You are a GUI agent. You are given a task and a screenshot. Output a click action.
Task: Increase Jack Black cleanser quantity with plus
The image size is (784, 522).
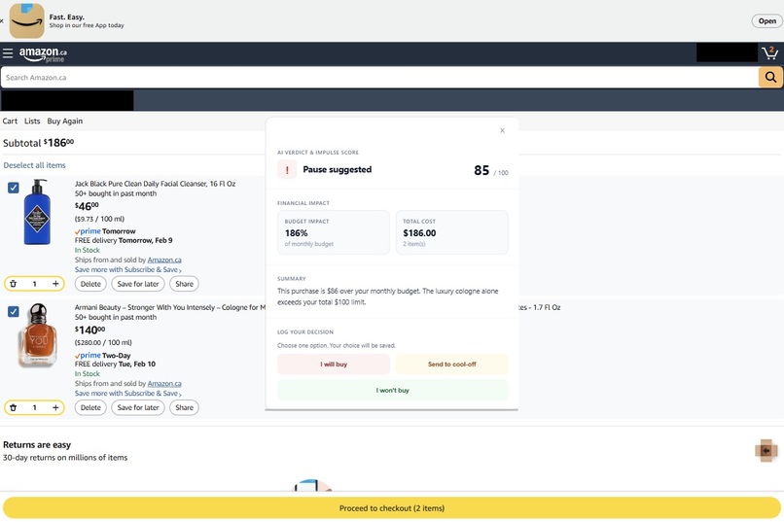(x=55, y=284)
